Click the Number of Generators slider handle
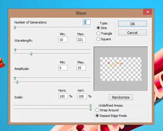163x131 pixels. [x=15, y=27]
